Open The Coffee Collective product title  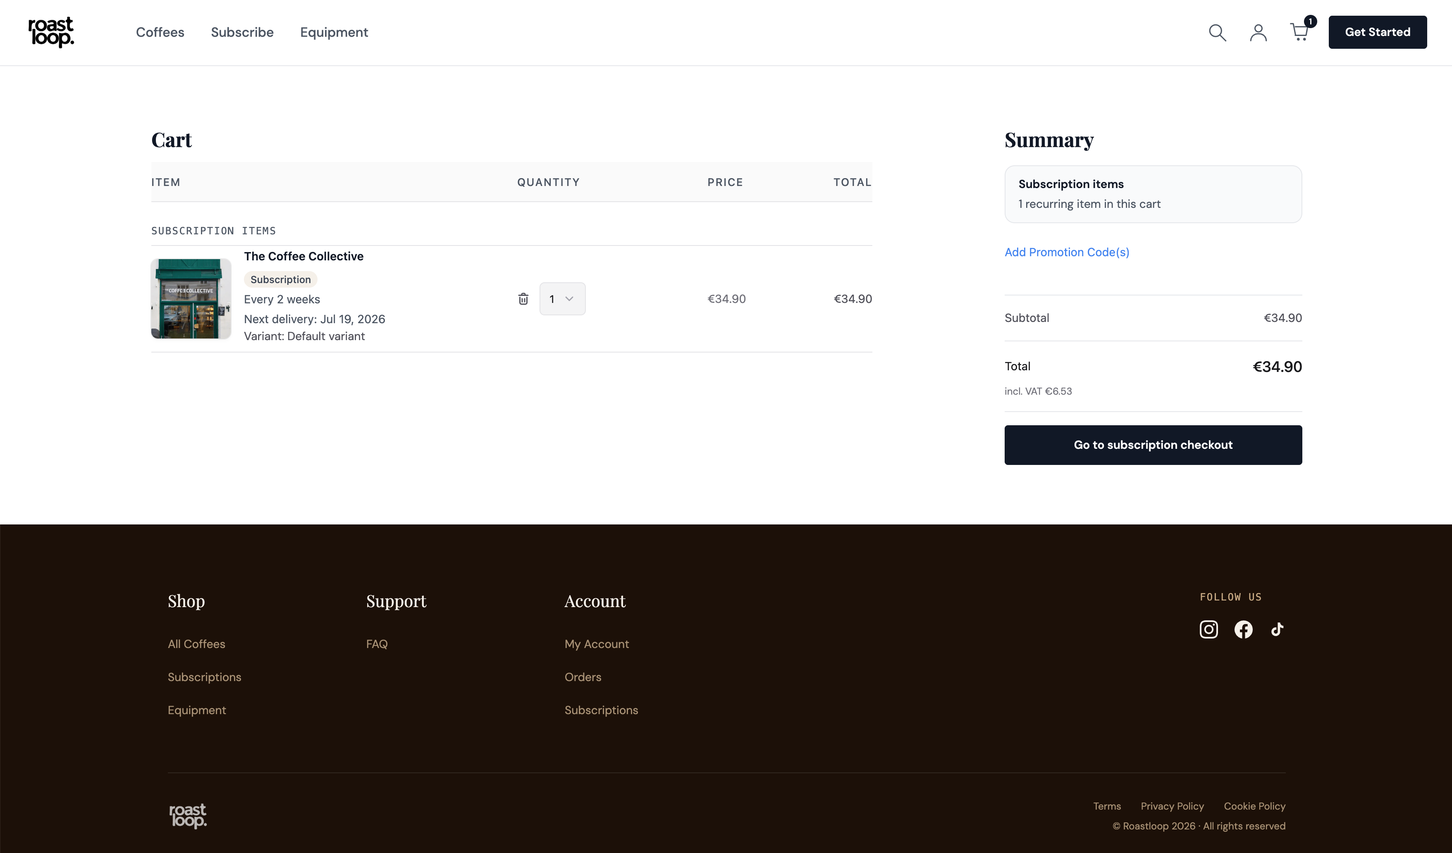click(x=303, y=256)
